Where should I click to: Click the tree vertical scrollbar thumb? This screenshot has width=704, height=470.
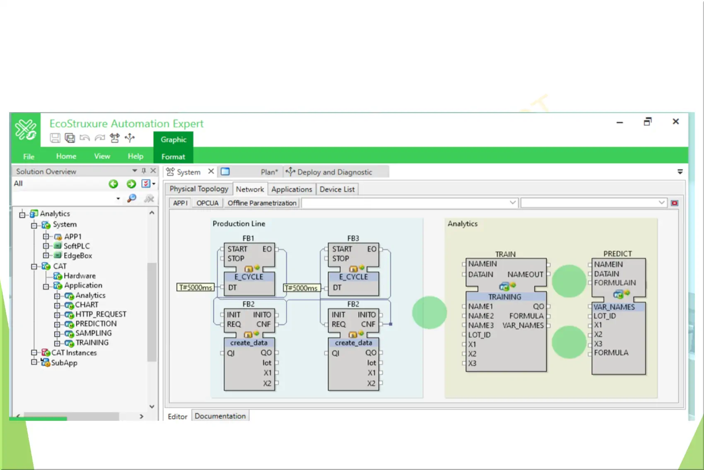click(x=152, y=312)
